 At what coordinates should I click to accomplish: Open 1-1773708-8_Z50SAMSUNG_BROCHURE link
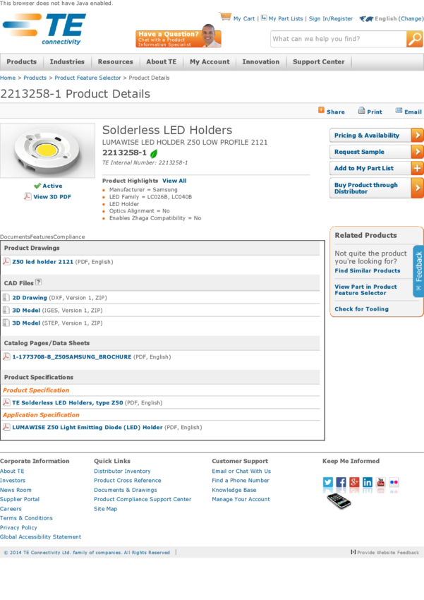pyautogui.click(x=72, y=356)
